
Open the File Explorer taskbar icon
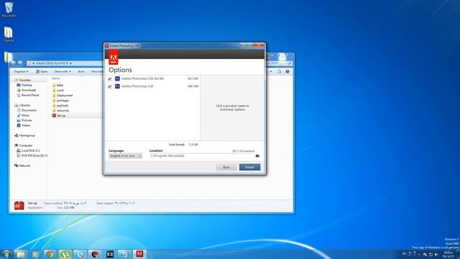pyautogui.click(x=21, y=254)
